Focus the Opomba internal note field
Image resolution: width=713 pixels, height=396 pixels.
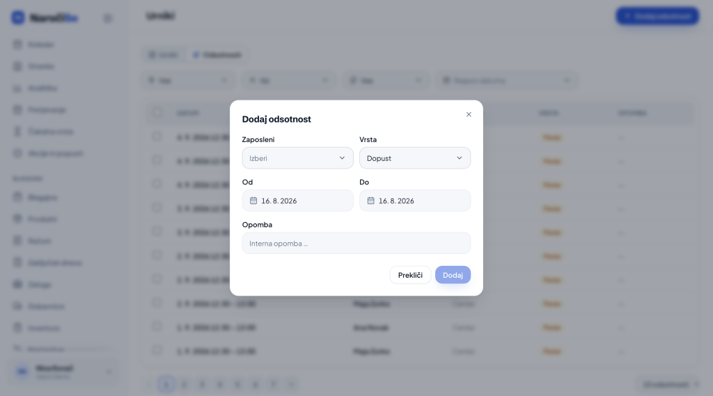(356, 244)
